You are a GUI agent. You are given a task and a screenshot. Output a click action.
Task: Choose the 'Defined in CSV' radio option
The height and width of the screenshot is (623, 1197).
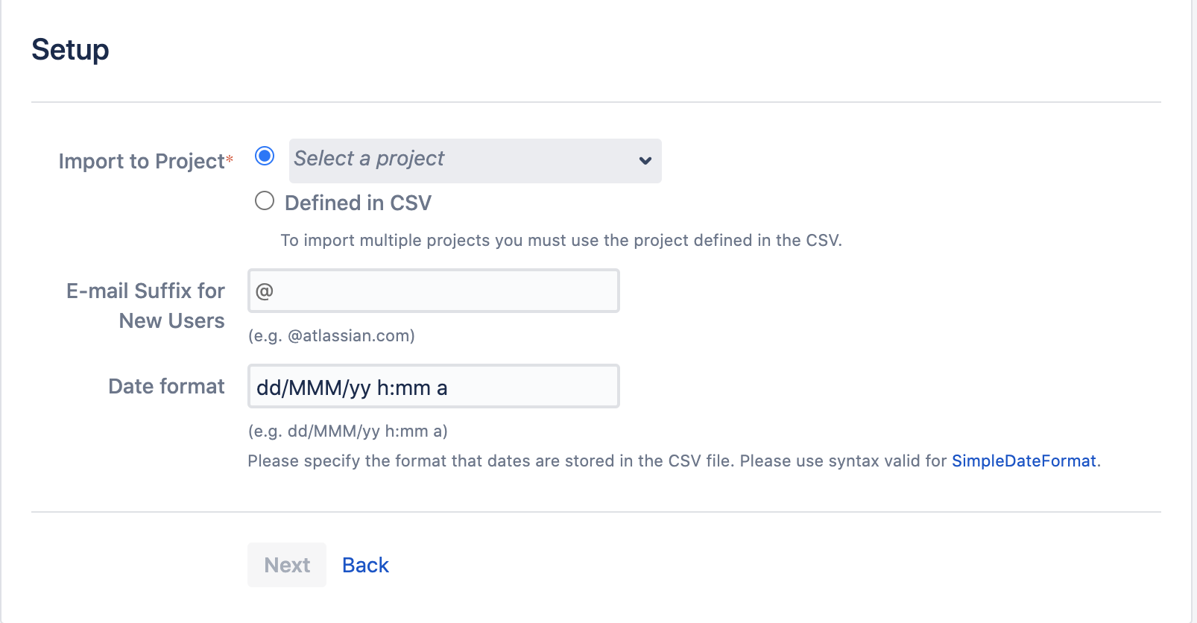pos(265,200)
